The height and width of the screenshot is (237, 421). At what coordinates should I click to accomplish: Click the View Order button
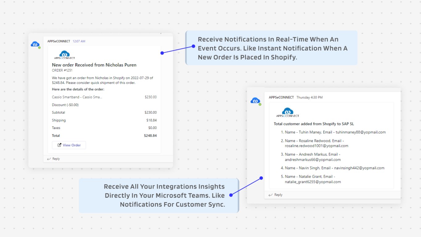click(69, 145)
